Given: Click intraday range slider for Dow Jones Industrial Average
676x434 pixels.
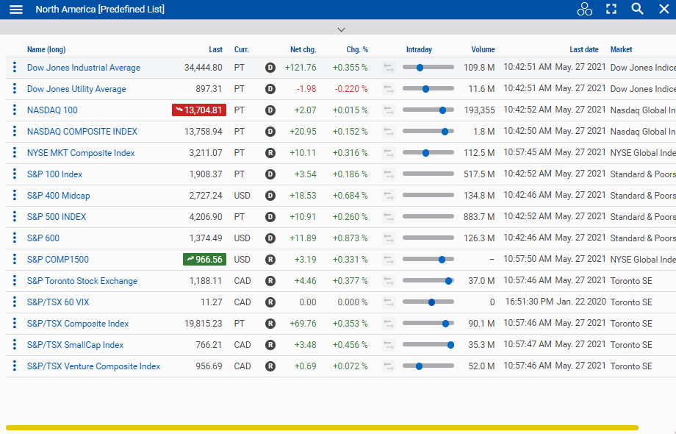Looking at the screenshot, I should click(428, 67).
